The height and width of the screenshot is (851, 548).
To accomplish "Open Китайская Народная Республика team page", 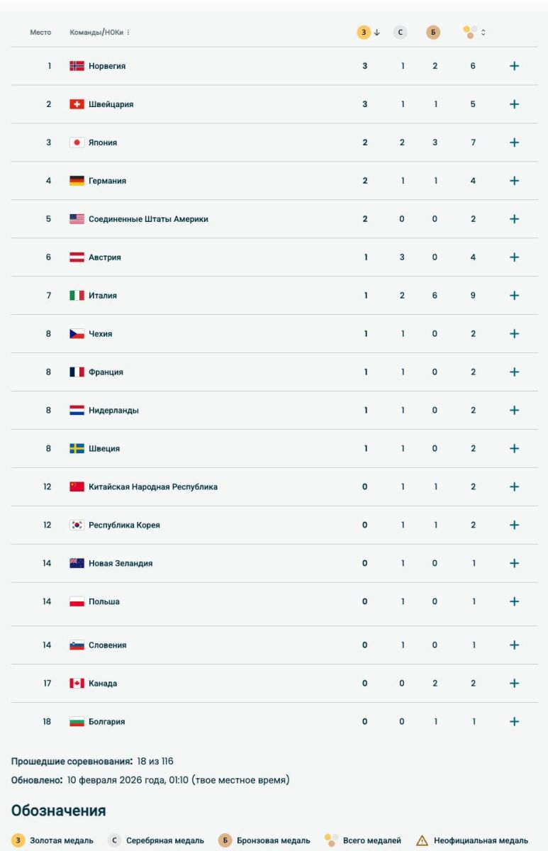I will (152, 487).
